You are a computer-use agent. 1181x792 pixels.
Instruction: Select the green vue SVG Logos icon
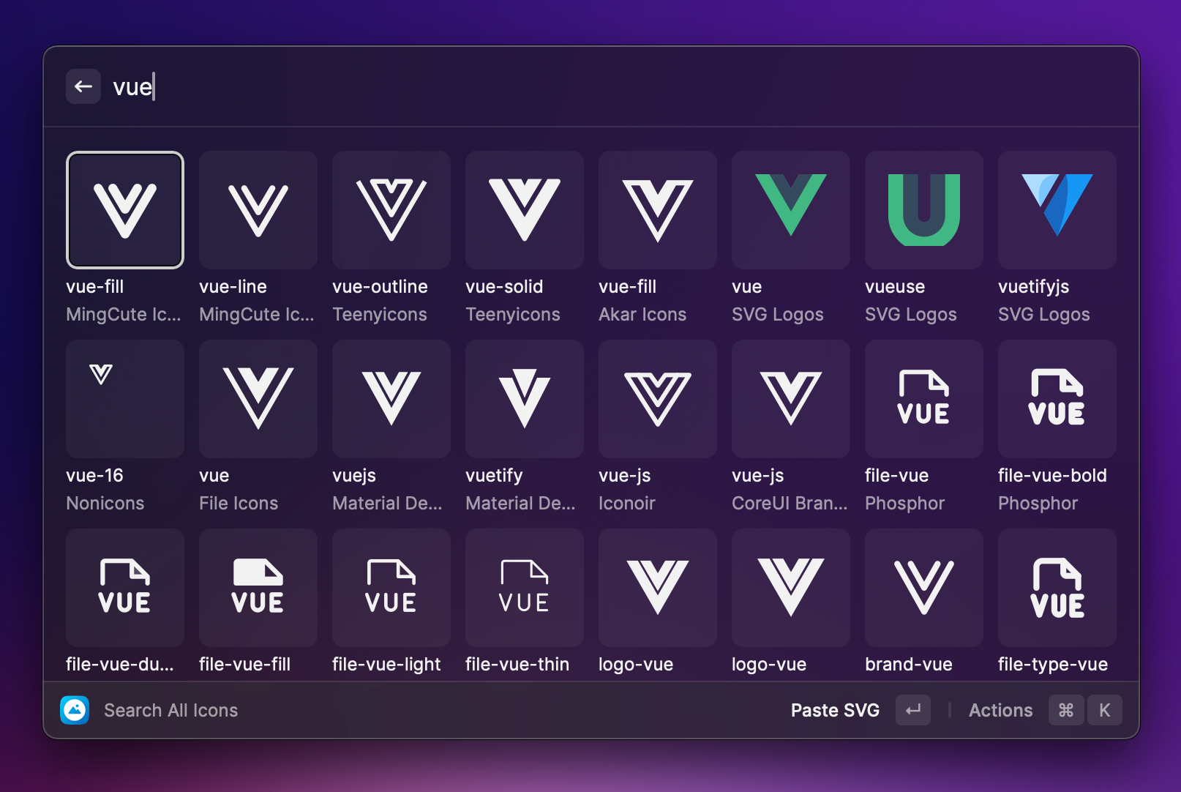(790, 210)
